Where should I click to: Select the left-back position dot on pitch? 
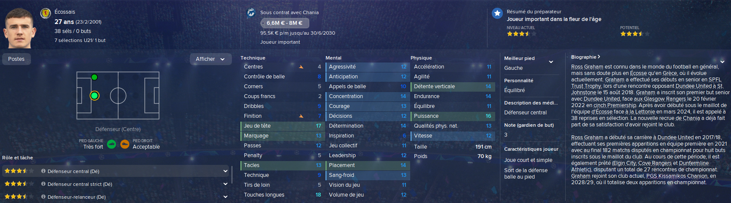pos(94,77)
